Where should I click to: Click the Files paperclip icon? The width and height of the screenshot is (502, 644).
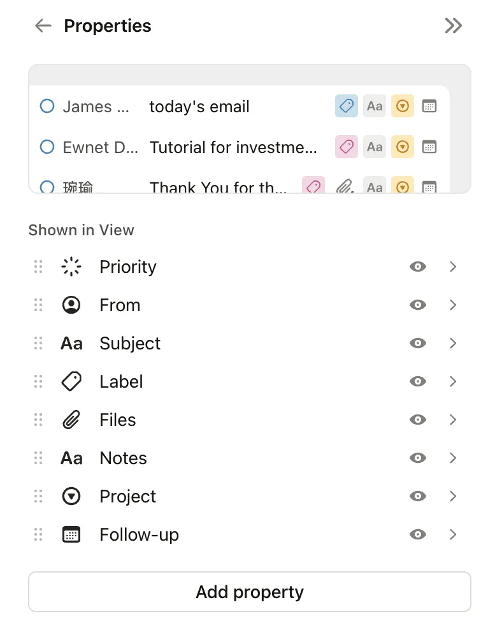point(71,420)
